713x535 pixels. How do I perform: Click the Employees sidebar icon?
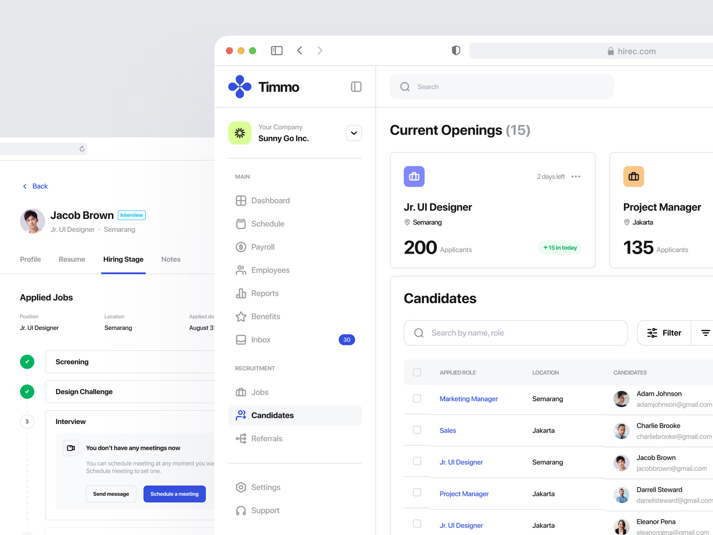point(241,270)
